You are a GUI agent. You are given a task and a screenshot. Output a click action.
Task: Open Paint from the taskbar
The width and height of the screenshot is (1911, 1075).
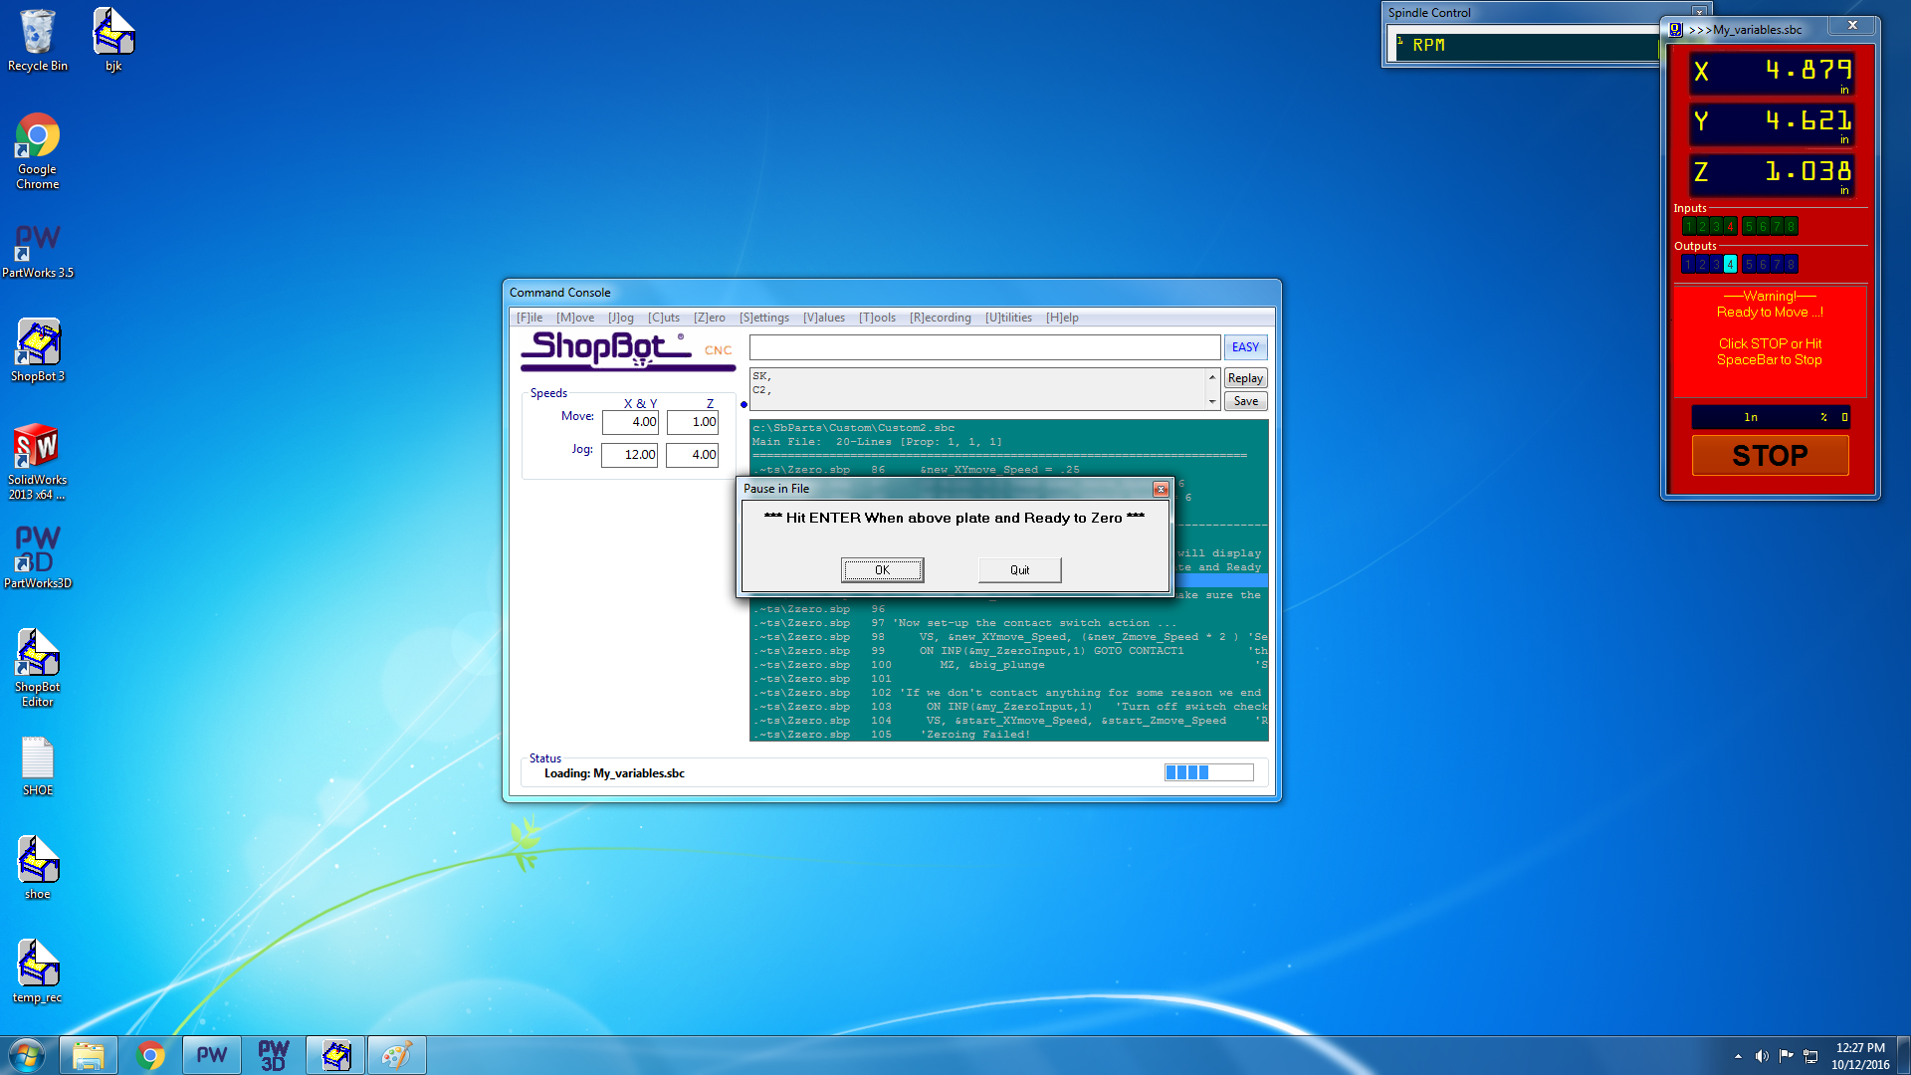pos(397,1055)
